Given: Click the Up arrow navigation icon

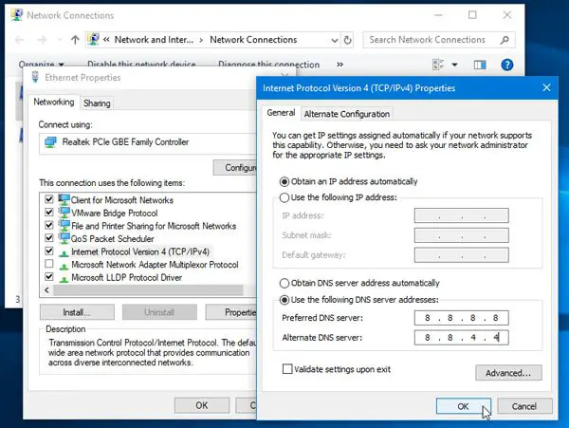Looking at the screenshot, I should coord(75,40).
